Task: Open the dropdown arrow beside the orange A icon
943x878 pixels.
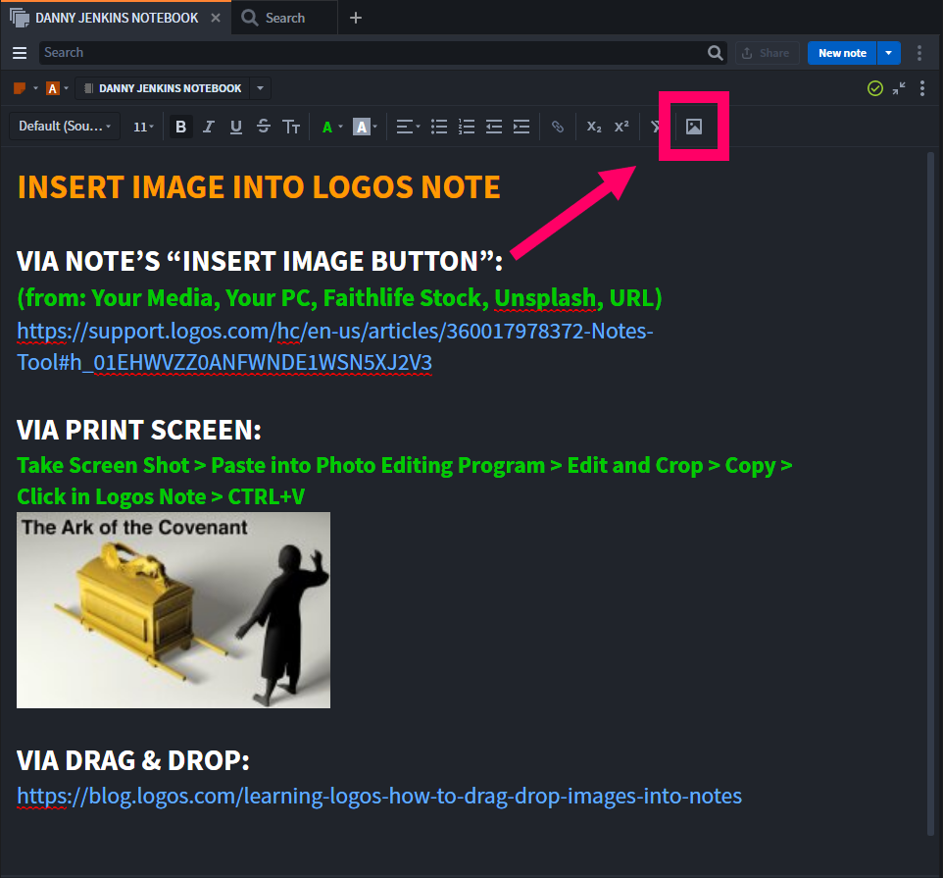Action: coord(66,88)
